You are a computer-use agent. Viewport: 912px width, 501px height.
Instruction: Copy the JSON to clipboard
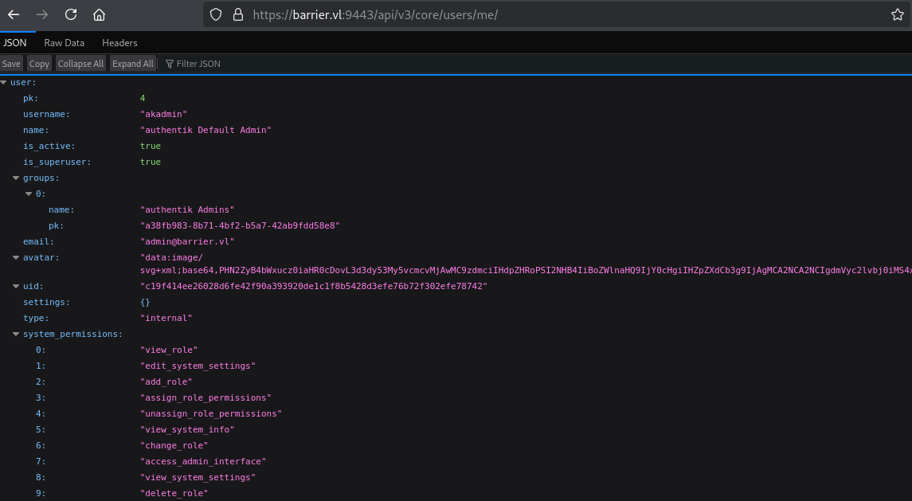[39, 64]
